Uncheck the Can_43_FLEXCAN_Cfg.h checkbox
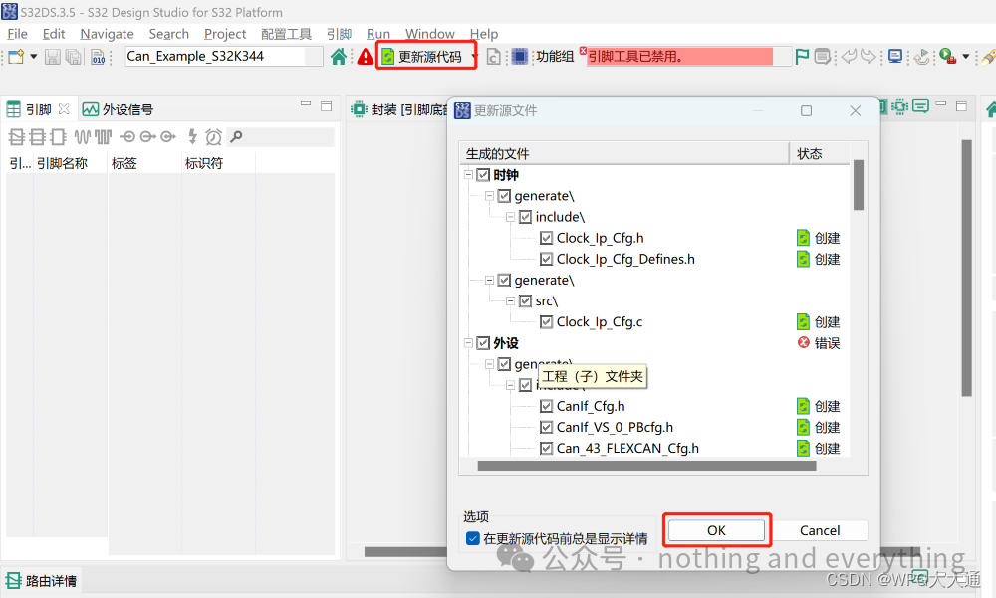Viewport: 996px width, 598px height. click(546, 448)
